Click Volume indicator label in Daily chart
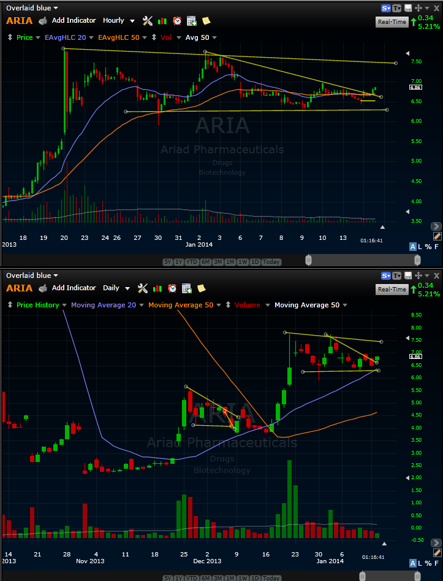Image resolution: width=443 pixels, height=581 pixels. click(x=247, y=305)
